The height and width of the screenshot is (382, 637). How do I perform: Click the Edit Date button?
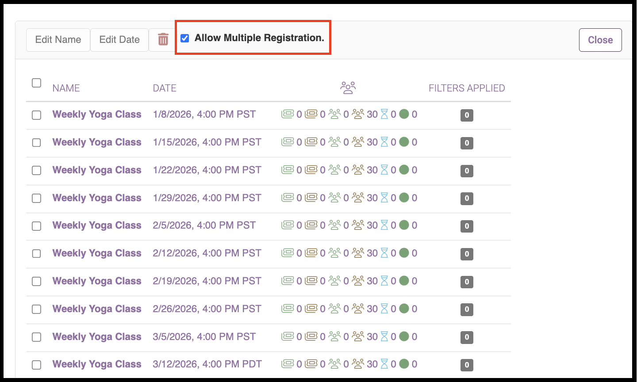(119, 40)
